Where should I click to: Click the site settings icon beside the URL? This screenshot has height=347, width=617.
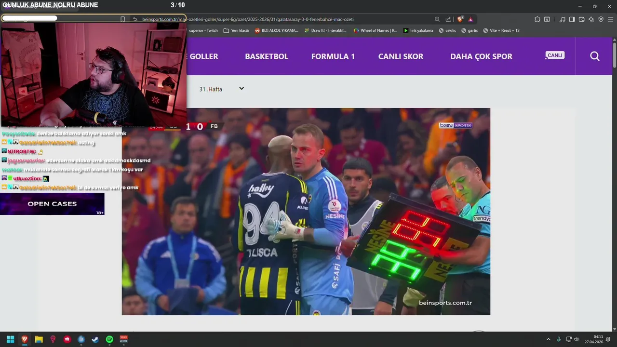135,19
